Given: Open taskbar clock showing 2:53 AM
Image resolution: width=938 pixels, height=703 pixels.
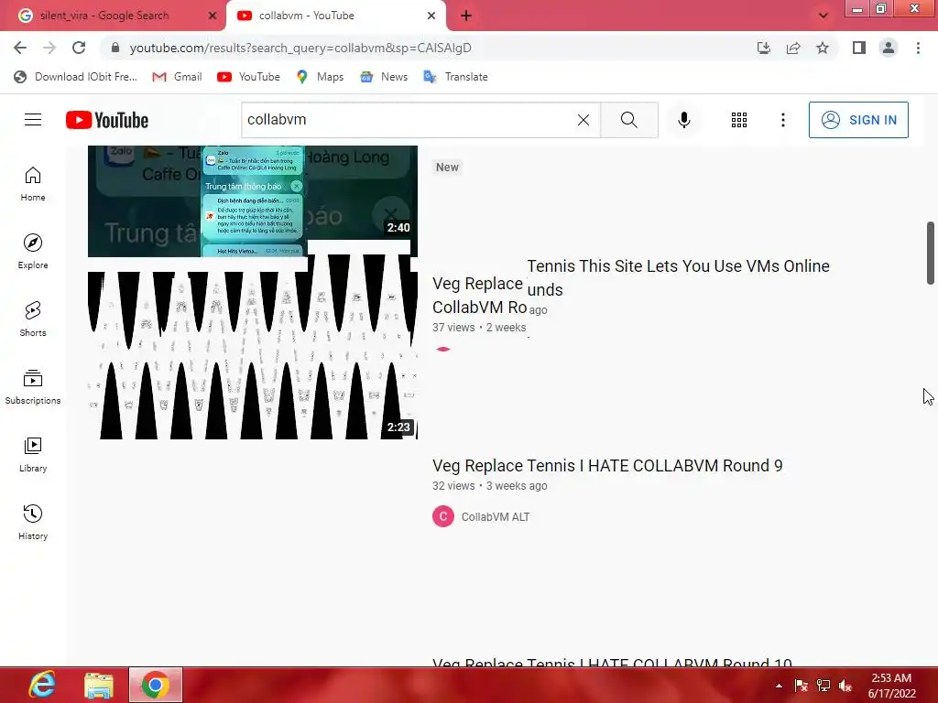Looking at the screenshot, I should coord(891,686).
